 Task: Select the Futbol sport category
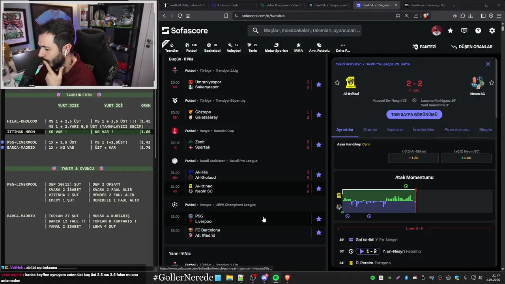(191, 47)
